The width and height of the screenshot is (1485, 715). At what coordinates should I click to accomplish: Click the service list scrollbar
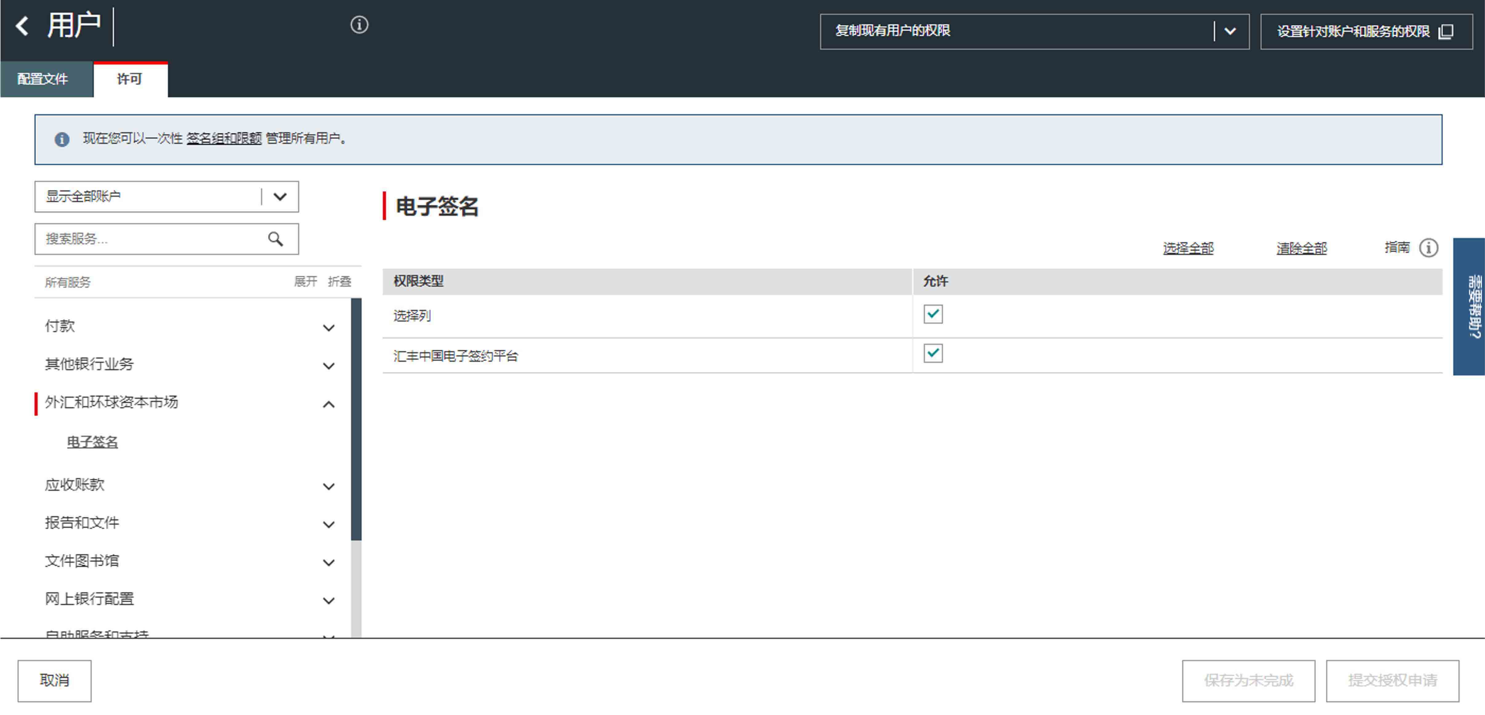pos(356,420)
